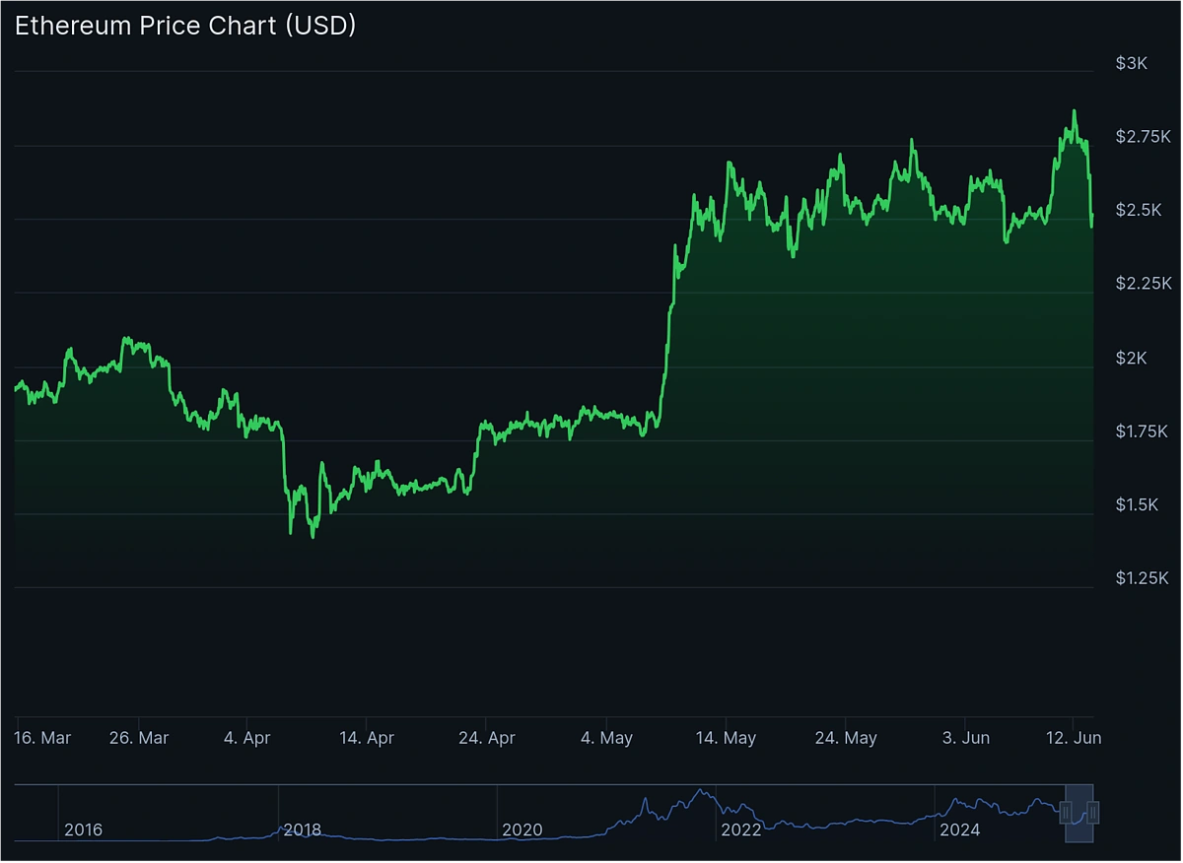Select the "14. Apr" date label
Viewport: 1183px width, 863px height.
coord(366,738)
